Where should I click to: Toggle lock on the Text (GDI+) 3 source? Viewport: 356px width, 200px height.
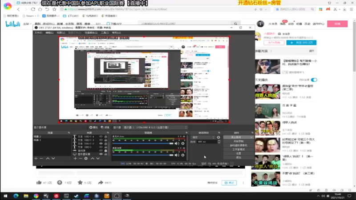point(105,140)
